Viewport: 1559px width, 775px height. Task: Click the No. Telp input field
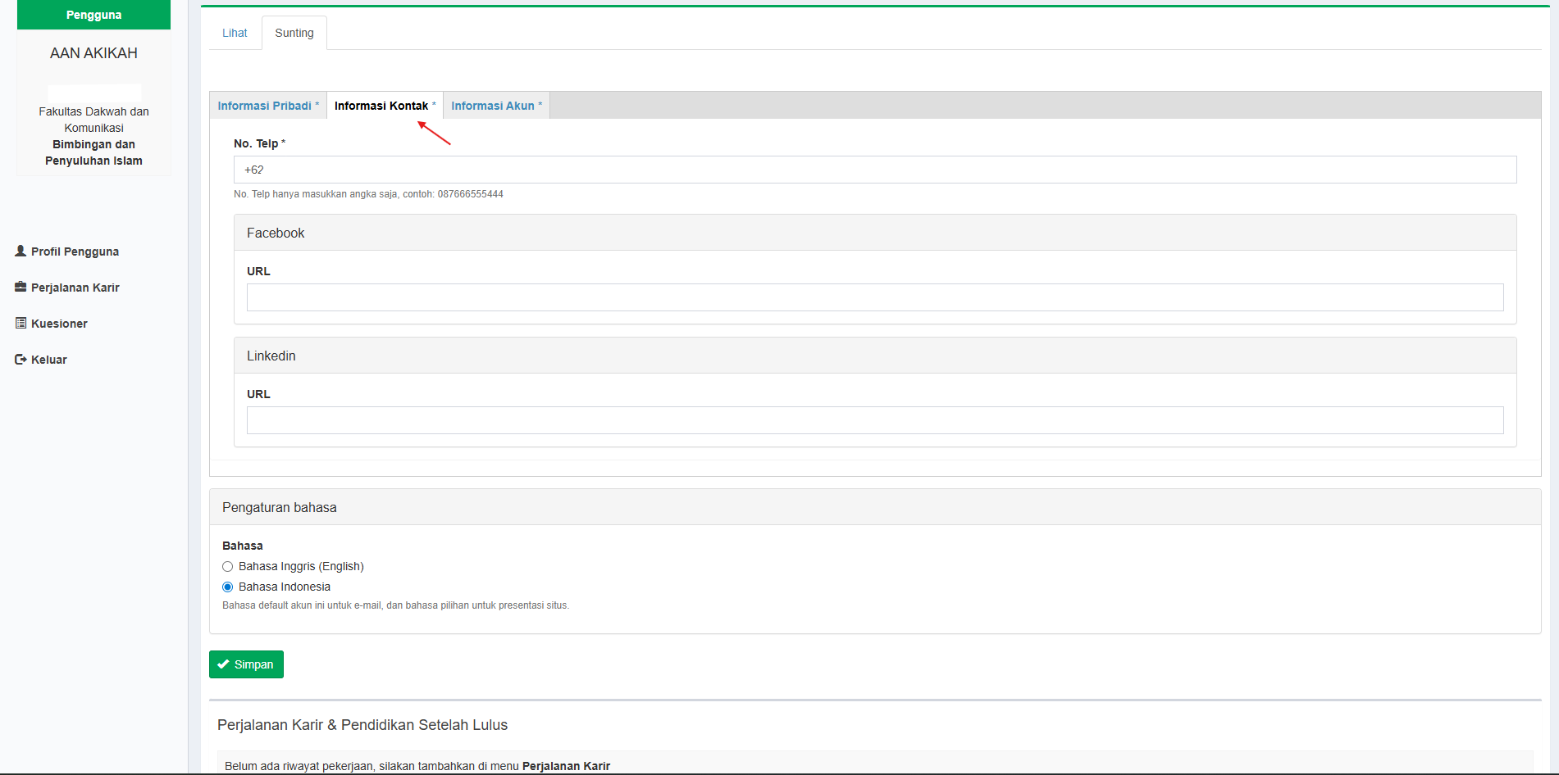click(874, 170)
